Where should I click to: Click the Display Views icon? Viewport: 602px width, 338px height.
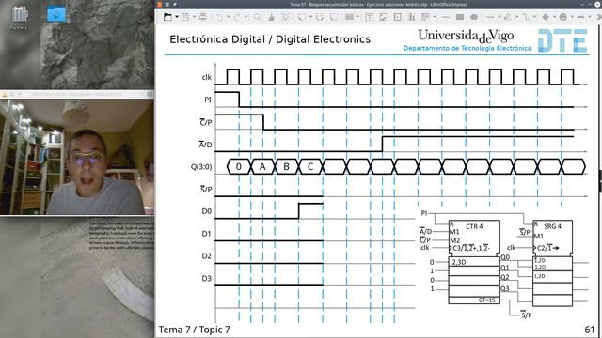(302, 17)
